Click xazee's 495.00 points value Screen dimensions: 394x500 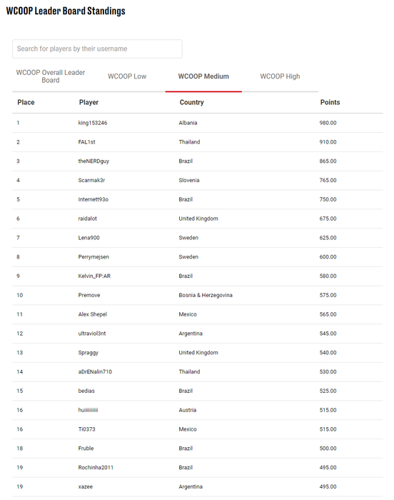click(328, 486)
